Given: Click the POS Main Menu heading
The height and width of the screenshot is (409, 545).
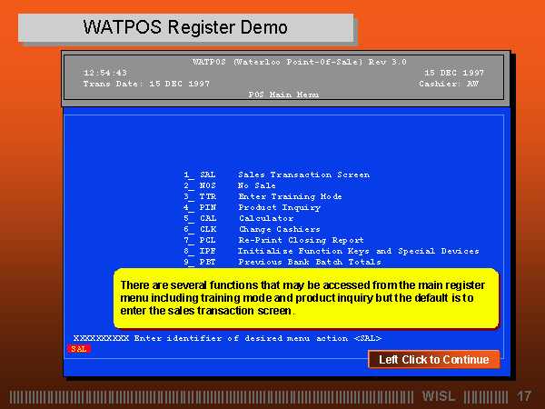Looking at the screenshot, I should (x=283, y=94).
